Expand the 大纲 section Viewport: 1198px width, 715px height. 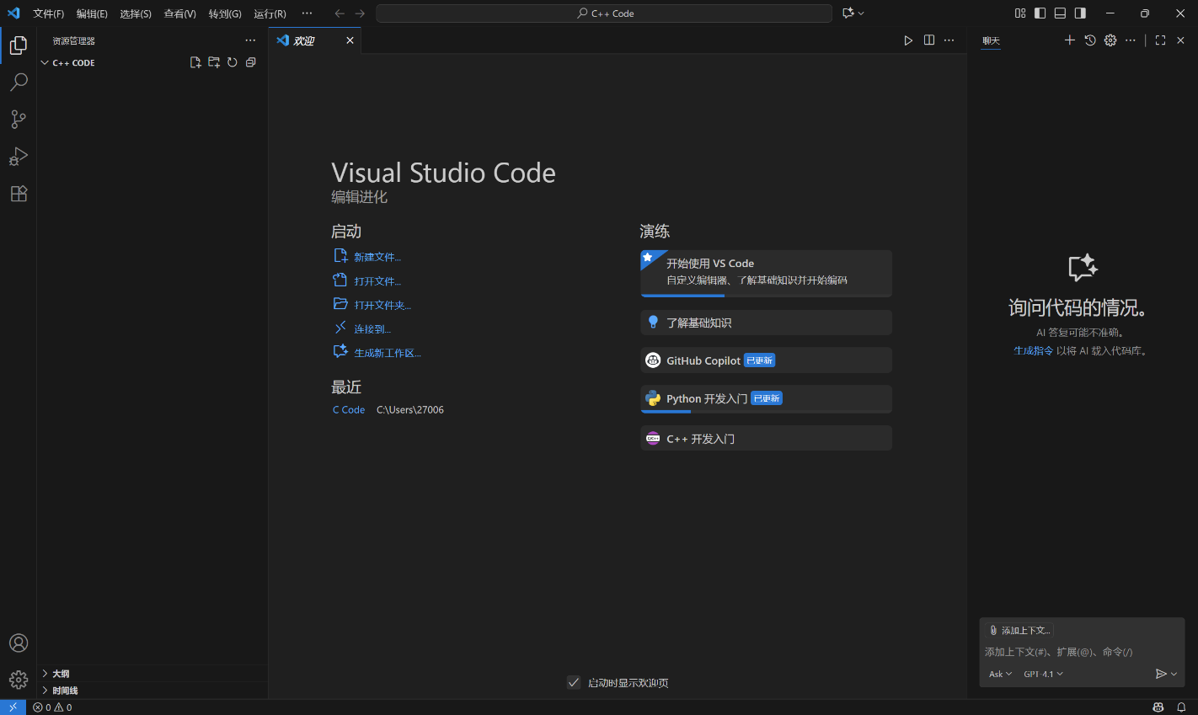pyautogui.click(x=153, y=674)
